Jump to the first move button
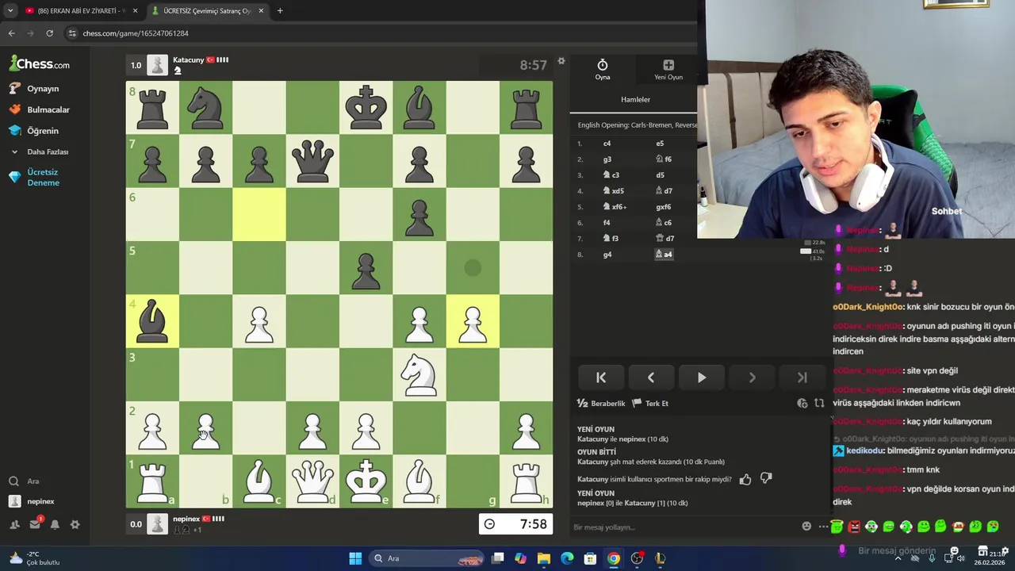Screen dimensions: 1015x571 [601, 377]
